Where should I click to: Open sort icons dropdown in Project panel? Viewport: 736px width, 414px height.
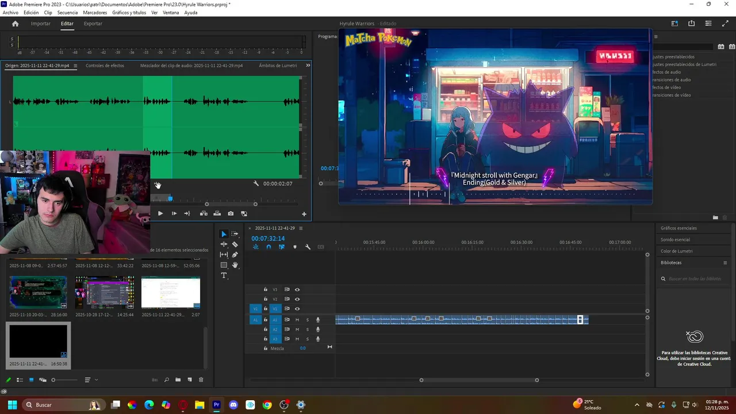pos(90,380)
